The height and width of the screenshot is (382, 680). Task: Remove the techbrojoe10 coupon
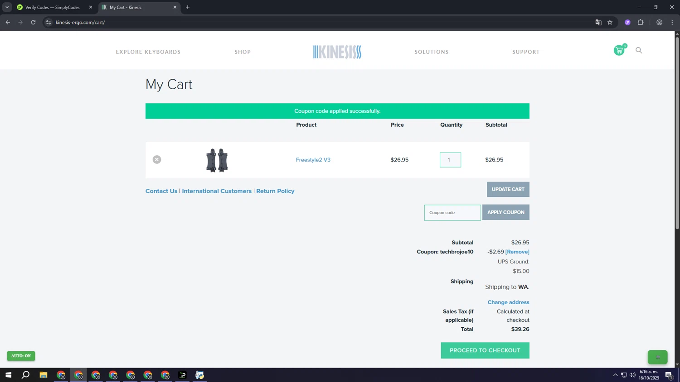[x=517, y=252]
